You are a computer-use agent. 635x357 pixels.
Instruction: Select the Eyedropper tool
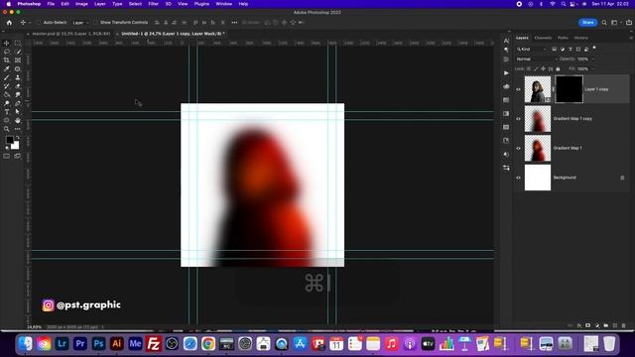(7, 68)
